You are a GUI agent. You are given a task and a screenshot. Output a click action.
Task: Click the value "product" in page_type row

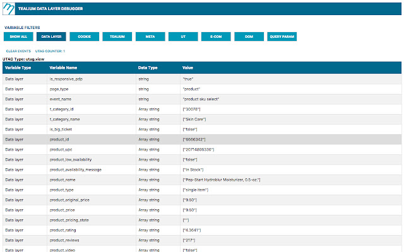point(191,89)
